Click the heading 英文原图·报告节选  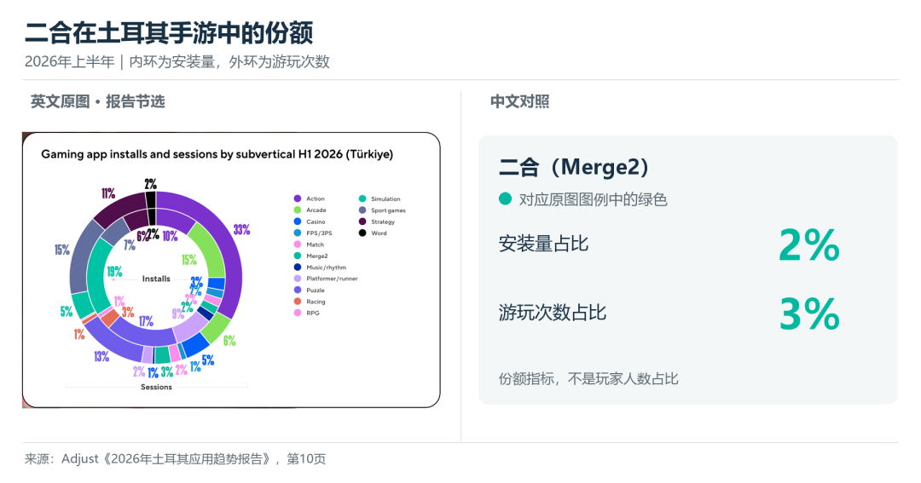[97, 101]
